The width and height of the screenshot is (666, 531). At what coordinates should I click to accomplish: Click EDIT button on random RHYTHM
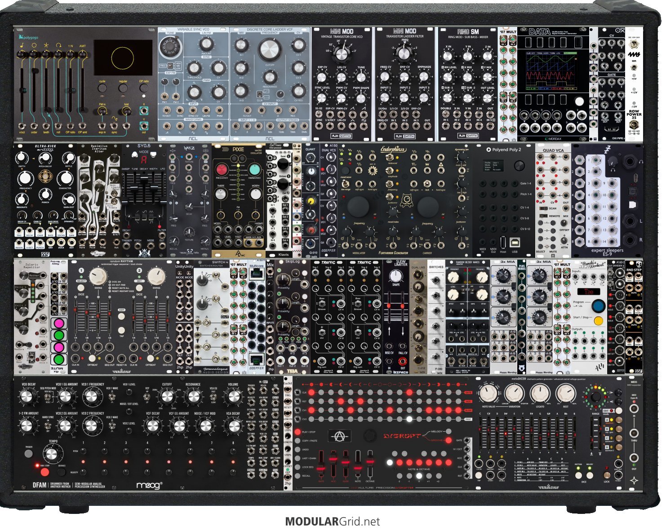tap(121, 316)
